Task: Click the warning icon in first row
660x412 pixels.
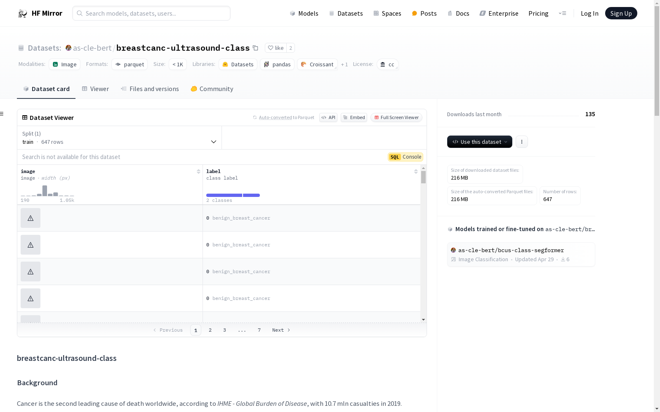Action: coord(31,218)
